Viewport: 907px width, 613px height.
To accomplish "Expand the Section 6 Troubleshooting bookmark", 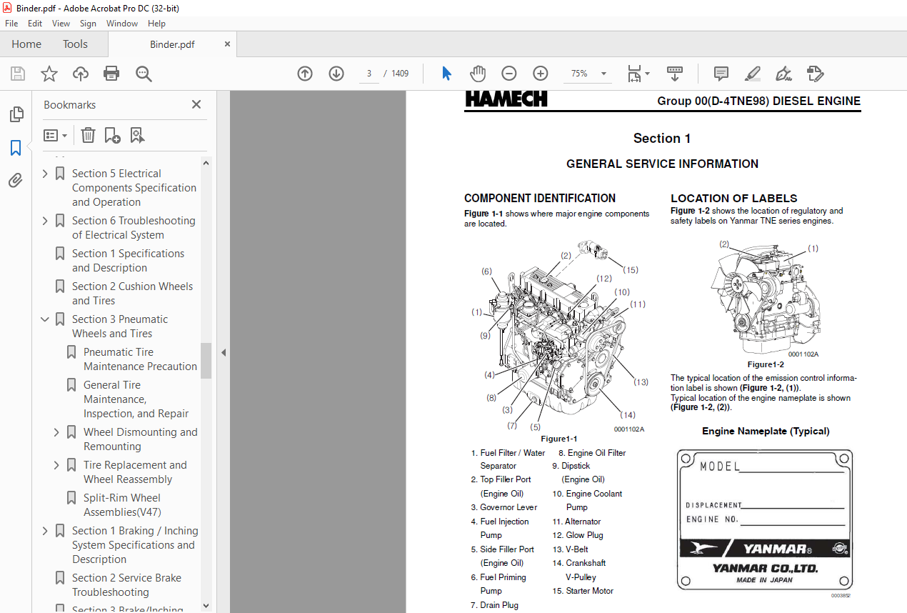I will tap(46, 221).
